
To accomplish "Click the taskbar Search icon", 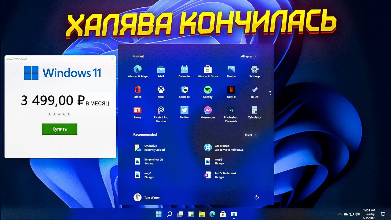I will pyautogui.click(x=170, y=214).
